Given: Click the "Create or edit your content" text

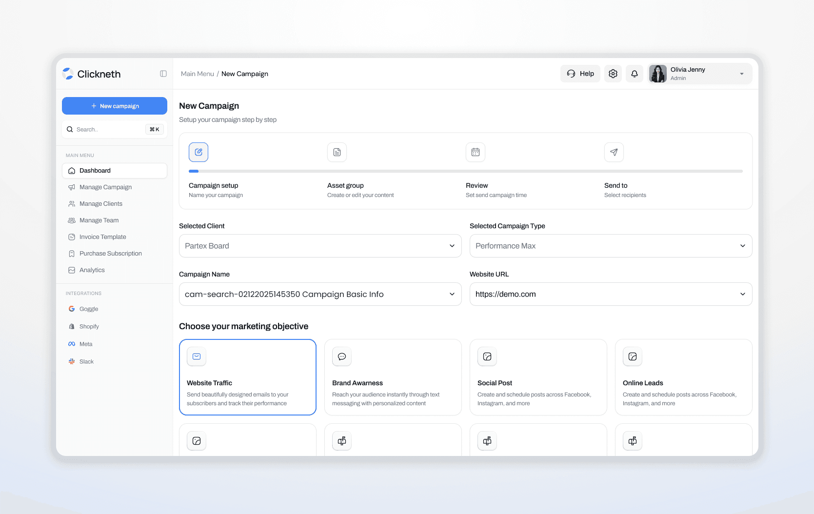Looking at the screenshot, I should [x=360, y=195].
